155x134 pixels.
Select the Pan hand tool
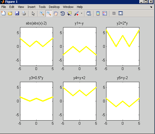(56, 13)
